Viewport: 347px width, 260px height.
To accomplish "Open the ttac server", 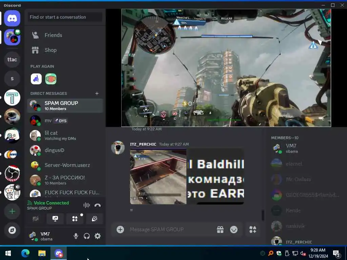I will pos(12,60).
